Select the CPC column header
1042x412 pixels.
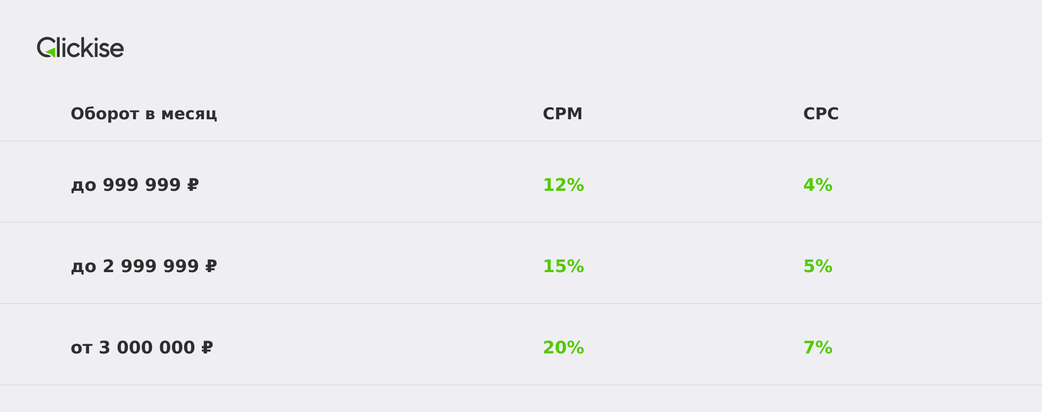point(821,114)
